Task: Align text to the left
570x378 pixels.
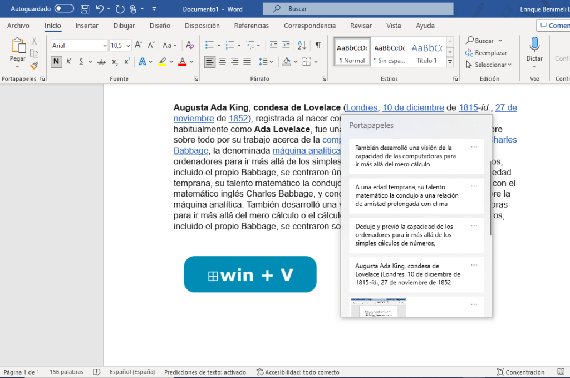Action: point(209,62)
